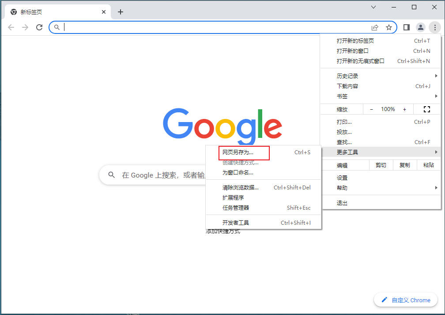Toggle the side panel icon
The height and width of the screenshot is (315, 445).
coord(407,27)
